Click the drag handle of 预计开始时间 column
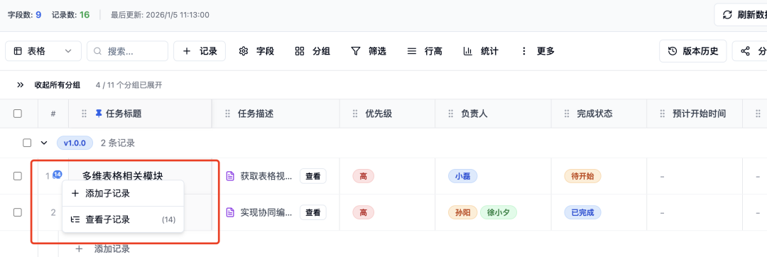Viewport: 767px width, 257px height. click(663, 114)
